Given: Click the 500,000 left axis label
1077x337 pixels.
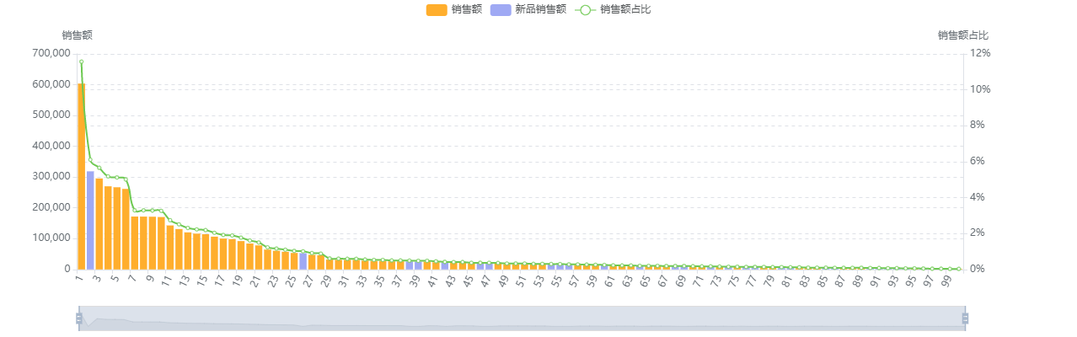Looking at the screenshot, I should click(x=53, y=115).
